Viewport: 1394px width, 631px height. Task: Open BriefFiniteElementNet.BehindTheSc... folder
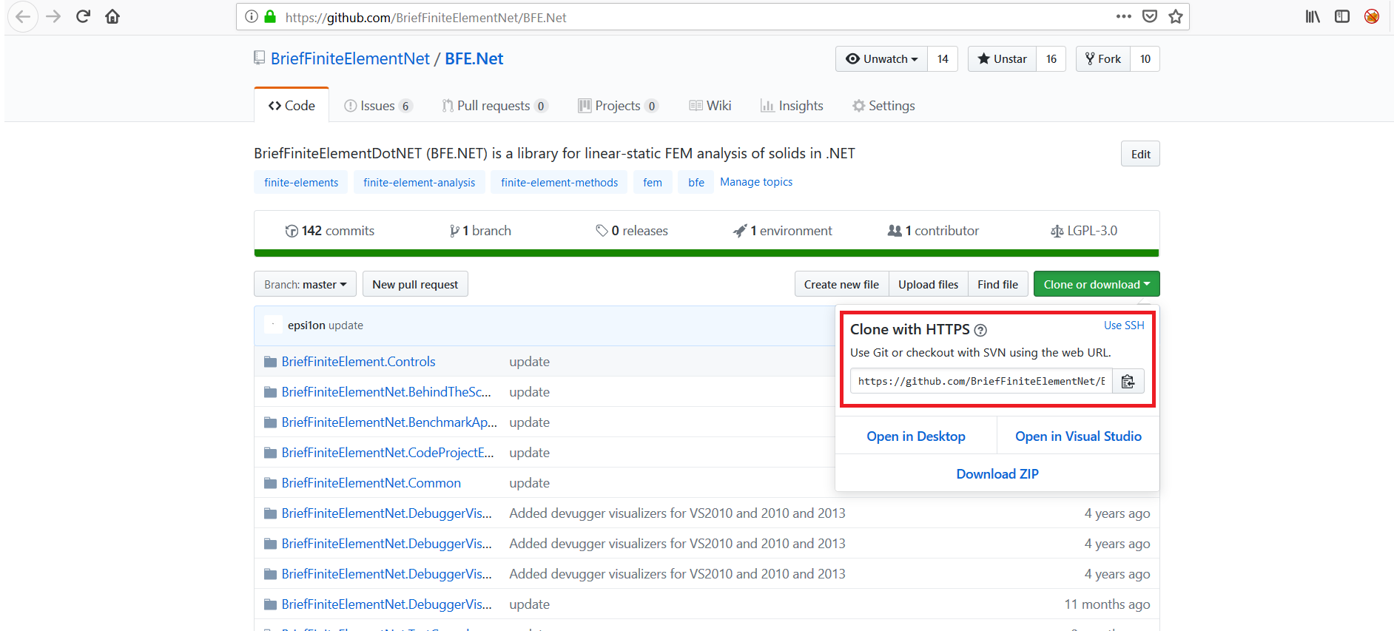pos(386,392)
